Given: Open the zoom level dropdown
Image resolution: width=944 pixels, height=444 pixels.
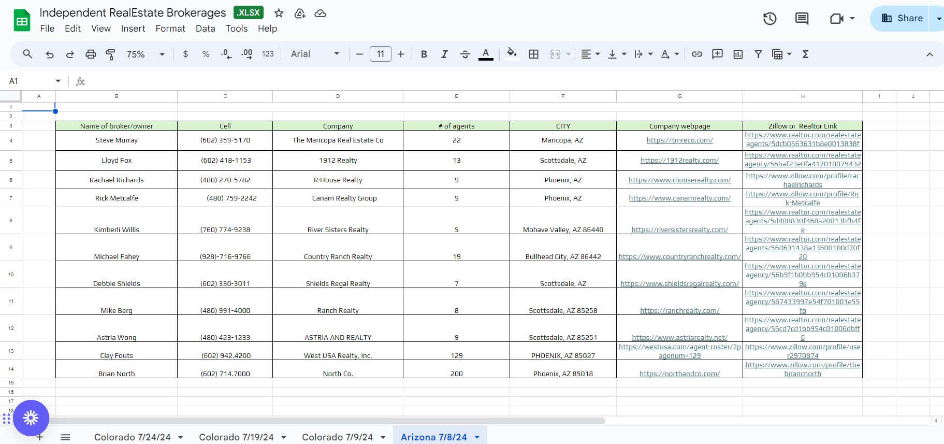Looking at the screenshot, I should (146, 54).
